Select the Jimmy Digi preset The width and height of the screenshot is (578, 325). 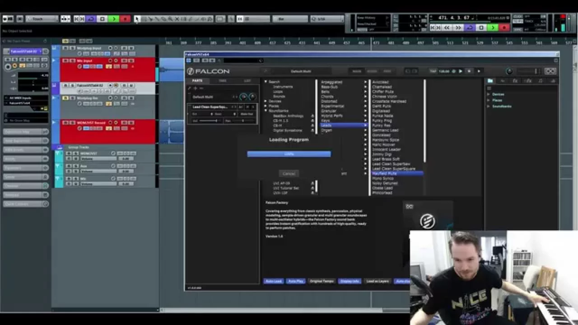tap(382, 154)
